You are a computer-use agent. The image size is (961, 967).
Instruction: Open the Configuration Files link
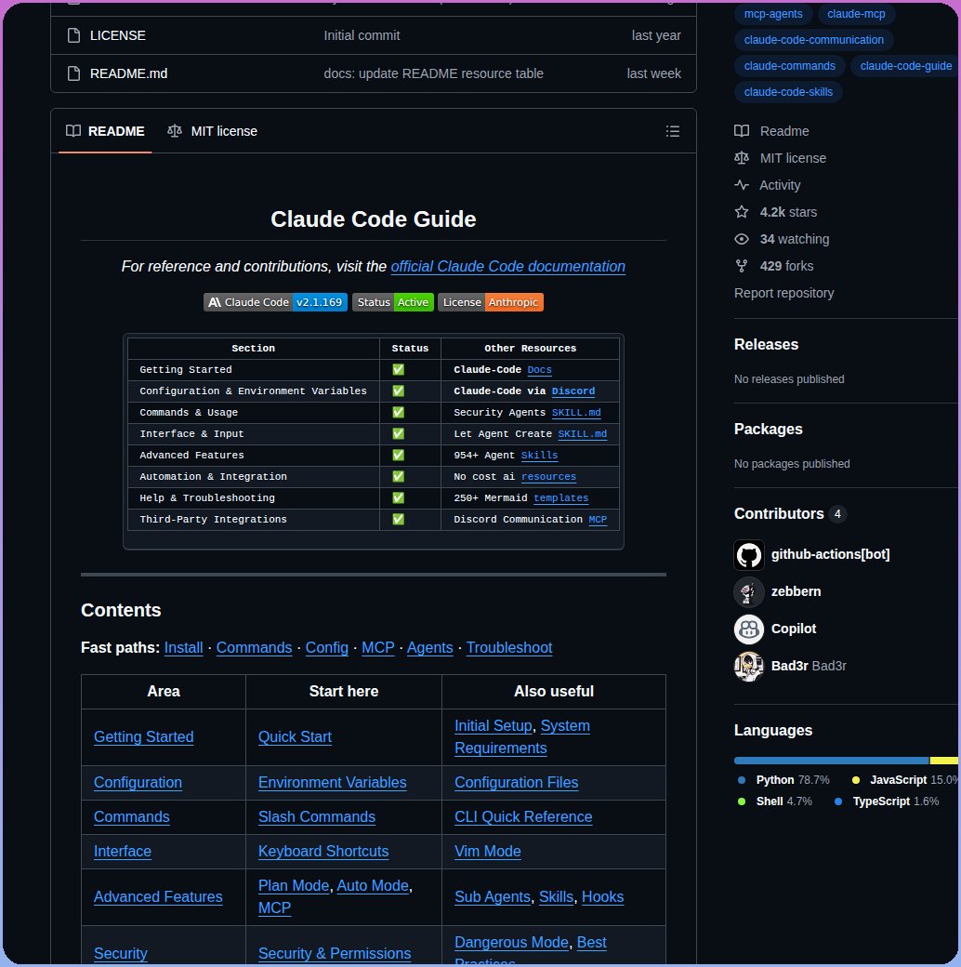coord(517,783)
